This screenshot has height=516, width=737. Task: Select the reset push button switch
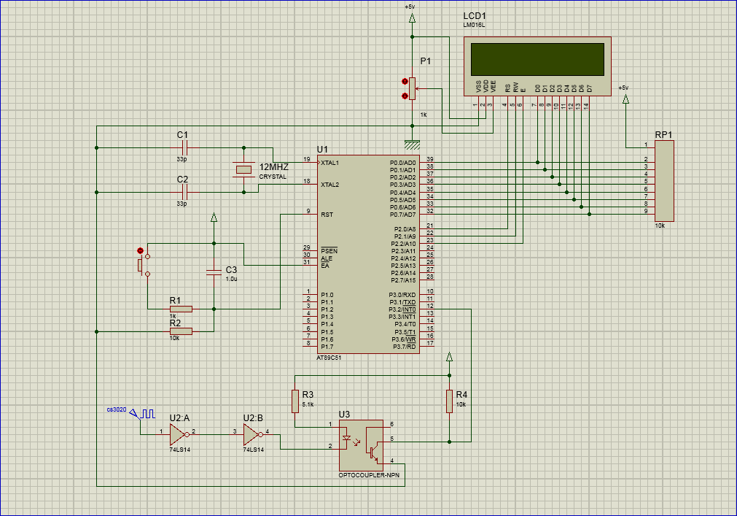point(145,265)
